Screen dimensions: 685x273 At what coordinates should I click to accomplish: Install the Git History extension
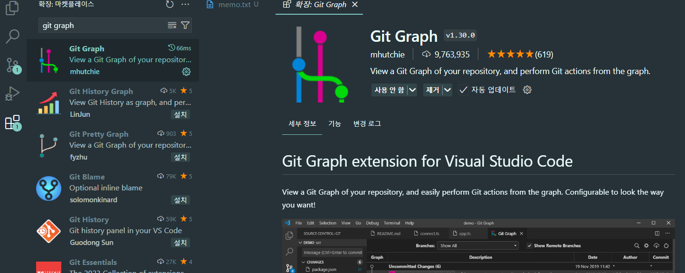181,243
